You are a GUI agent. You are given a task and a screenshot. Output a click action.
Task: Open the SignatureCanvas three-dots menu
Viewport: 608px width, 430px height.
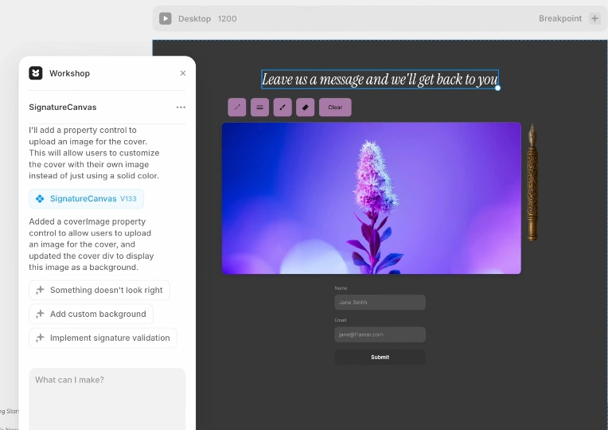coord(181,107)
